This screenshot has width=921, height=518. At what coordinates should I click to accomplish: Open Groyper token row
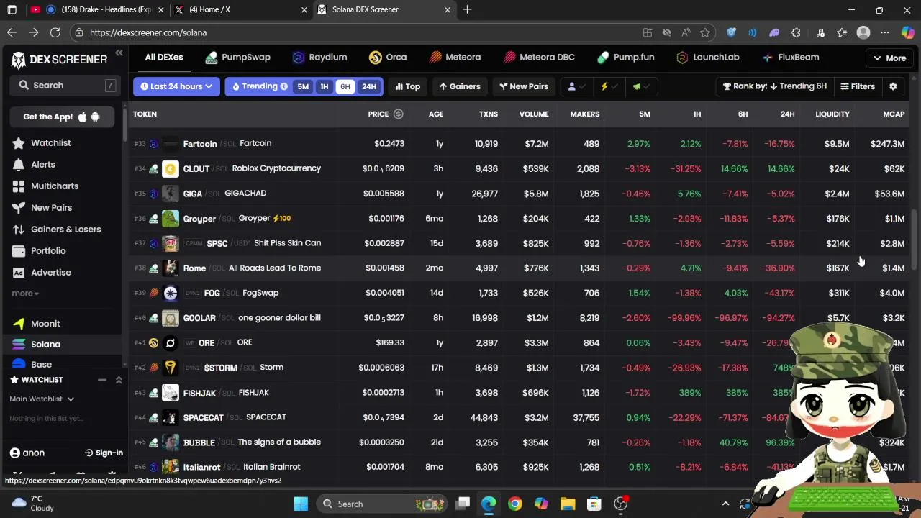coord(520,218)
